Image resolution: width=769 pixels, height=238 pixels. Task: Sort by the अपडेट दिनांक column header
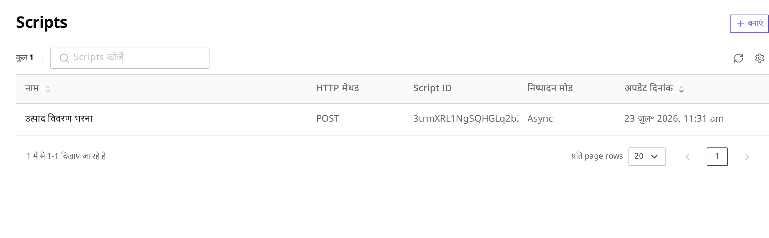tap(649, 88)
